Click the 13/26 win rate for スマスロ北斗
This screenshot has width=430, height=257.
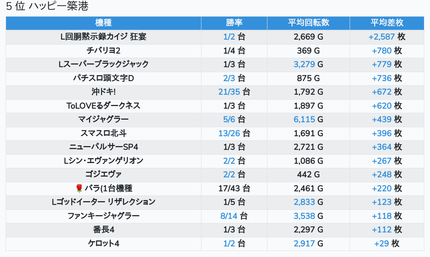click(x=229, y=133)
